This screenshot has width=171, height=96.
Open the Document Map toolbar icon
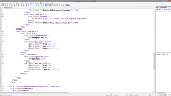50,5
